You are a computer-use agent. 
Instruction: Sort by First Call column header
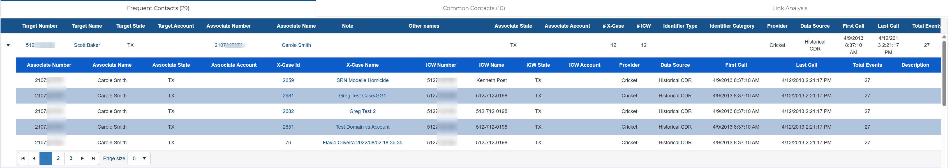coord(853,26)
